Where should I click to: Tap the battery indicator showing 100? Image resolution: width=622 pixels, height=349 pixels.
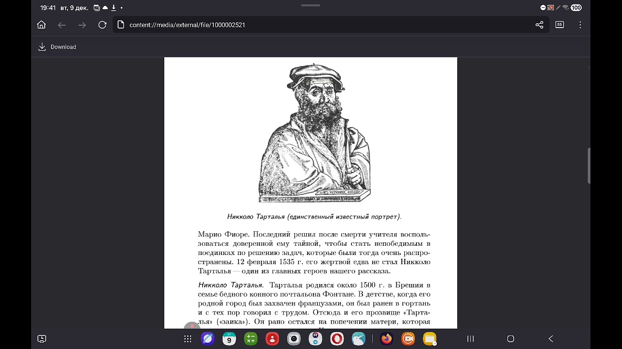(576, 8)
